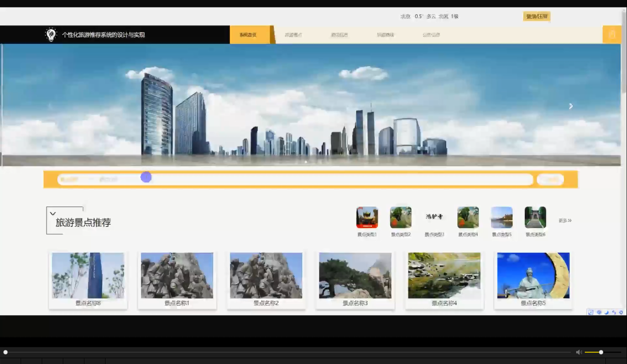
Task: Open the 景点类型4 category icon
Action: [x=468, y=218]
